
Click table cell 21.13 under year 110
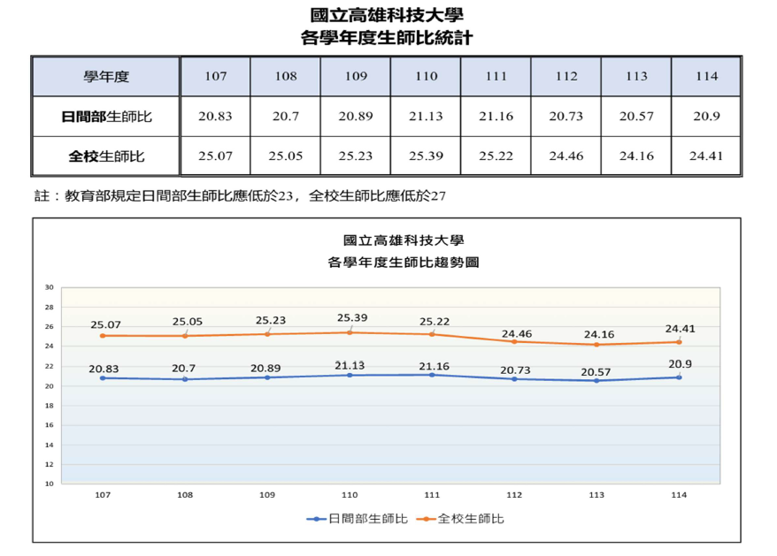pyautogui.click(x=426, y=117)
